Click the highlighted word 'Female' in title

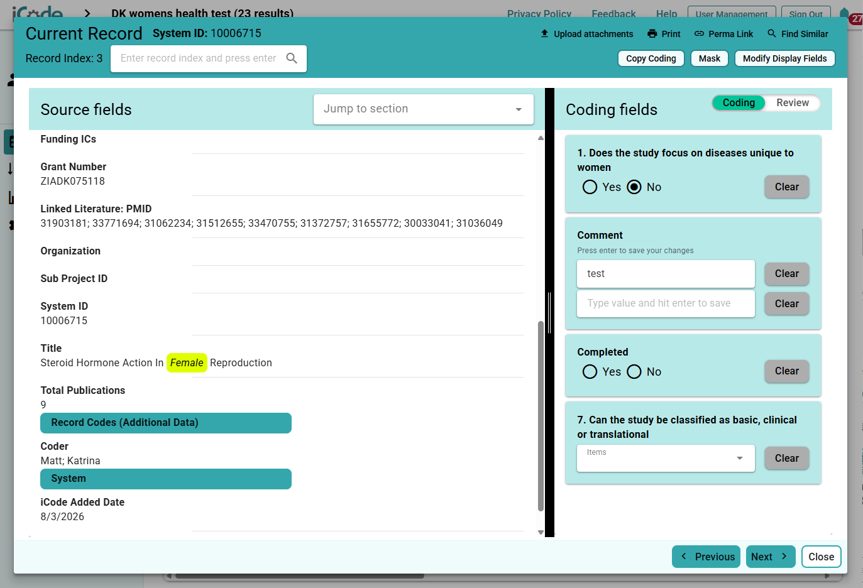[x=187, y=363]
